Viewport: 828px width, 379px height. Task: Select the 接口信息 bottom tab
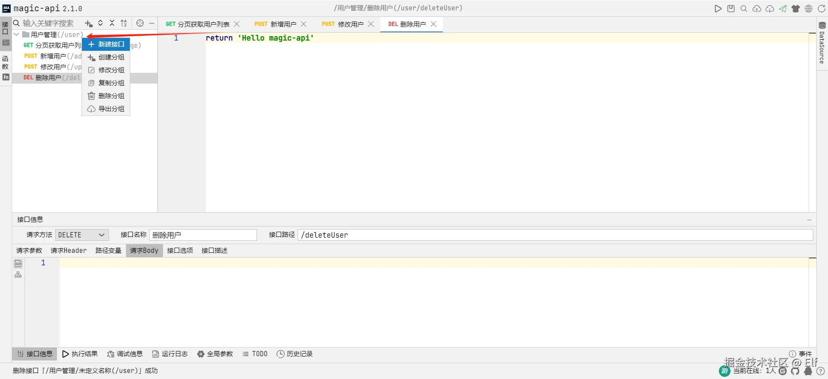35,354
